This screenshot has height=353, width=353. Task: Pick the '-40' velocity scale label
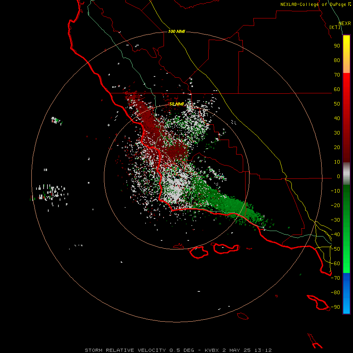(x=335, y=235)
